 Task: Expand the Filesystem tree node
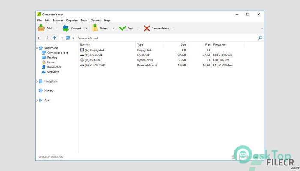point(37,82)
